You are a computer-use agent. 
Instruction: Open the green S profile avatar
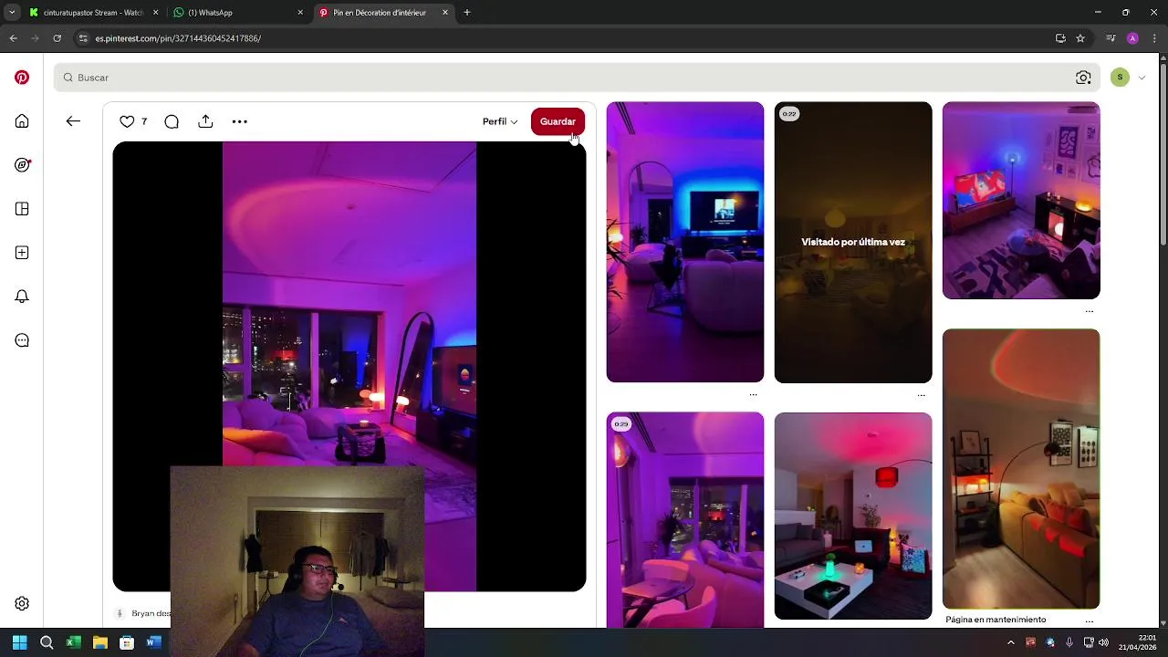pyautogui.click(x=1120, y=78)
